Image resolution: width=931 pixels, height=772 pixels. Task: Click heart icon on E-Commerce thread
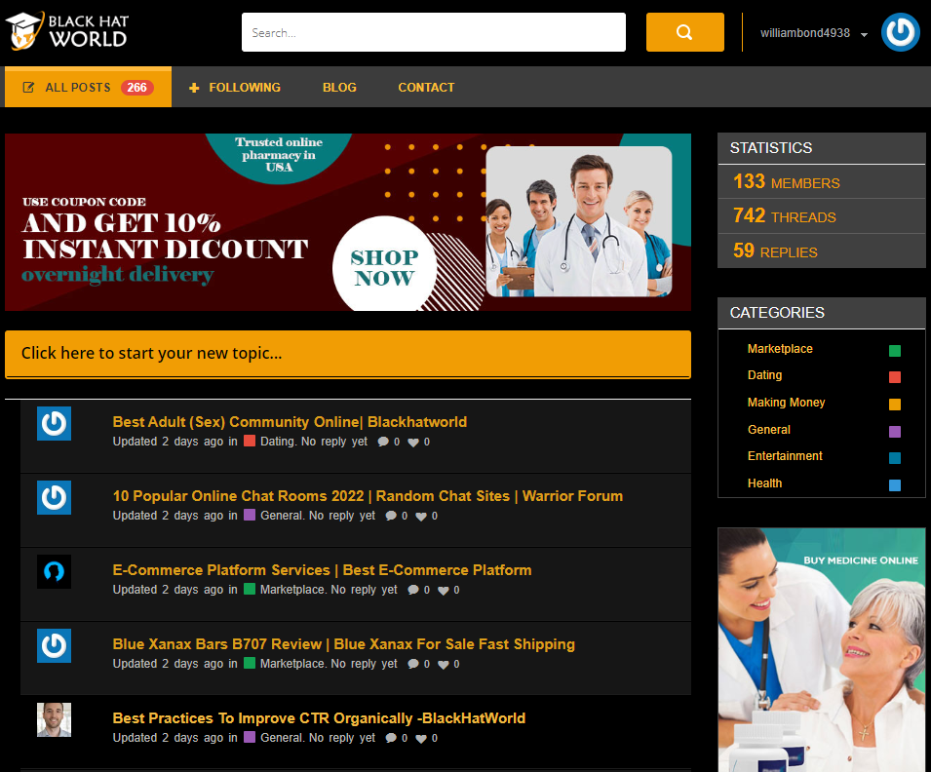coord(443,591)
